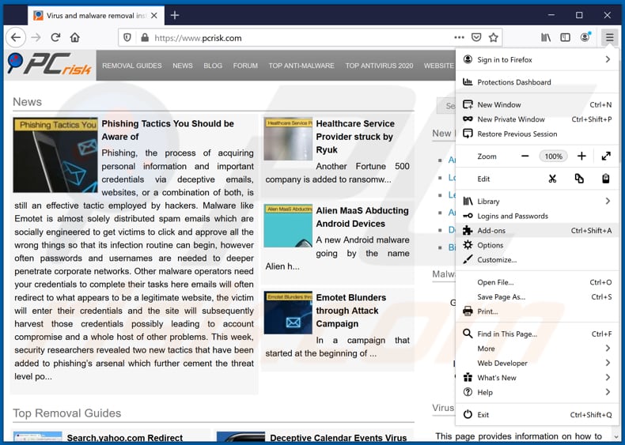The image size is (625, 445).
Task: Choose Open File... entry
Action: [x=537, y=282]
